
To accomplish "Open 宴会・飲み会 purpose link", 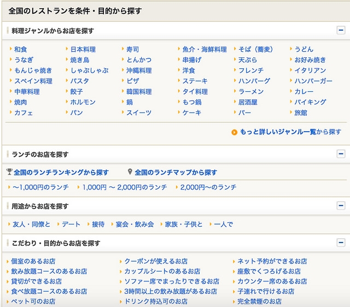I will 135,225.
